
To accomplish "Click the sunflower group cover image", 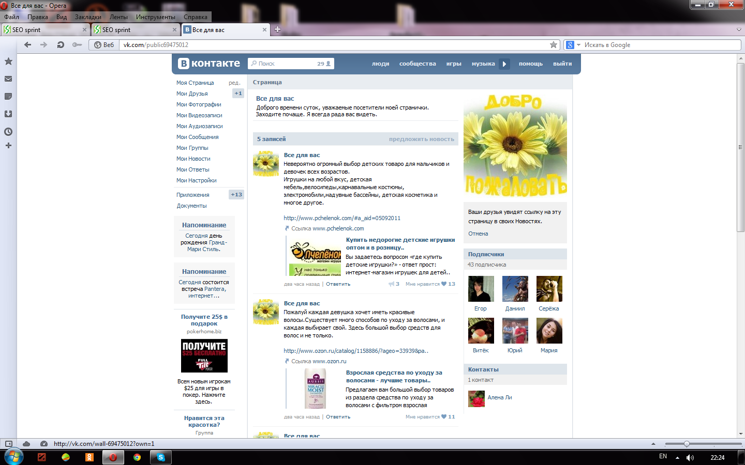I will pos(515,147).
